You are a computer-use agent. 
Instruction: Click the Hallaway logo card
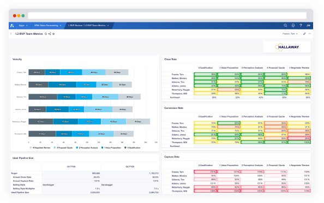287,47
